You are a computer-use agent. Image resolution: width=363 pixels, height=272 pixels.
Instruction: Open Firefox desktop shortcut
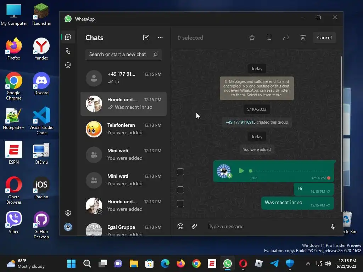(x=14, y=49)
